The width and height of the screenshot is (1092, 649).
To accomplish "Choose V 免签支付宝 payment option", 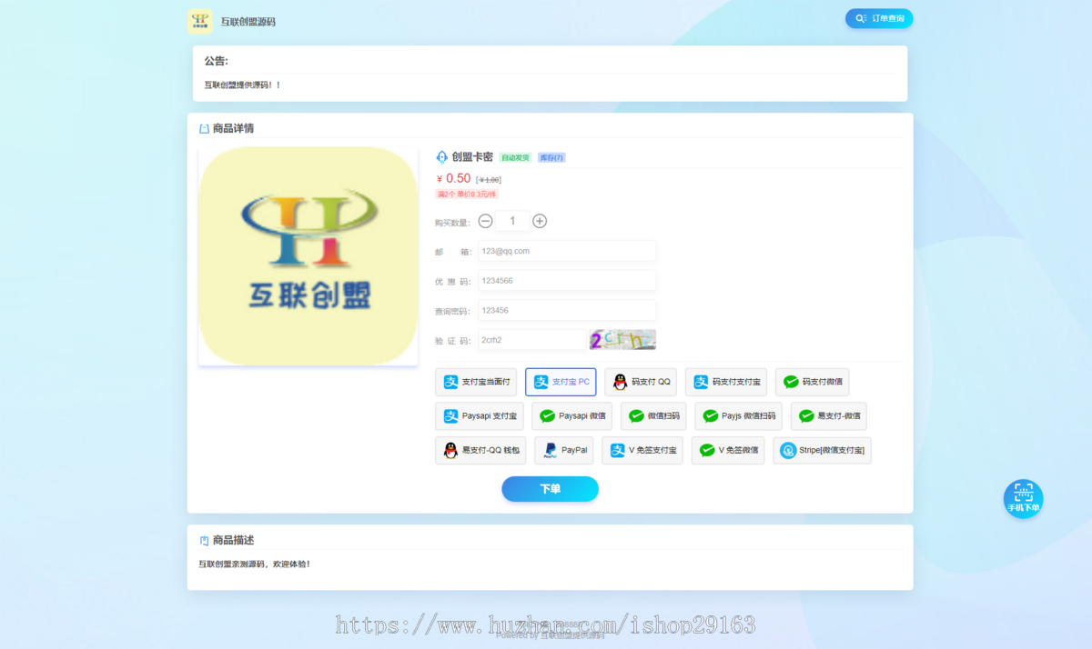I will click(643, 450).
